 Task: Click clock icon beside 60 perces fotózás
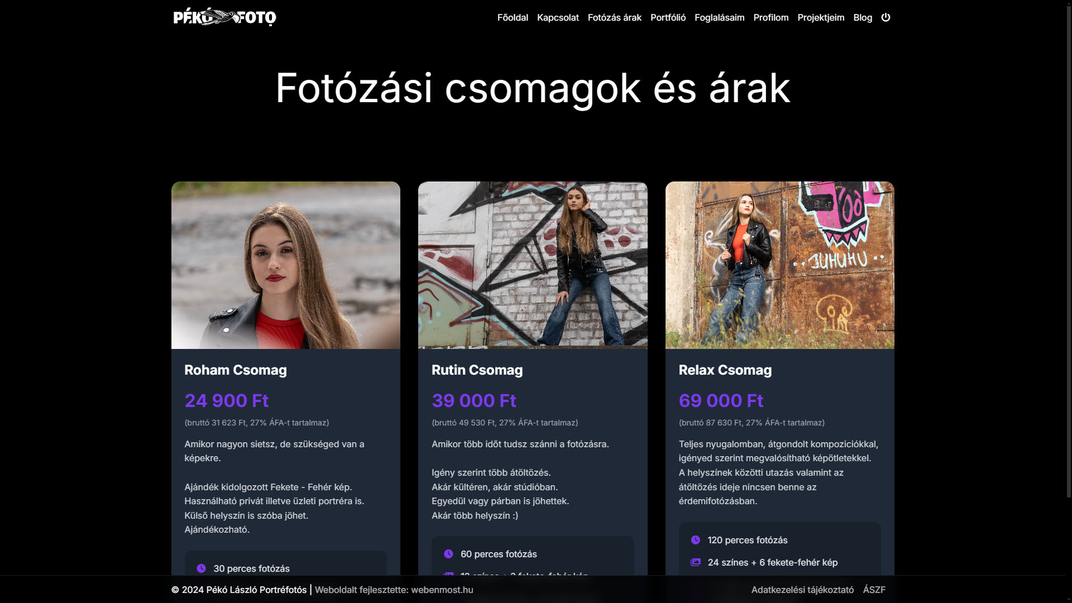pyautogui.click(x=448, y=554)
